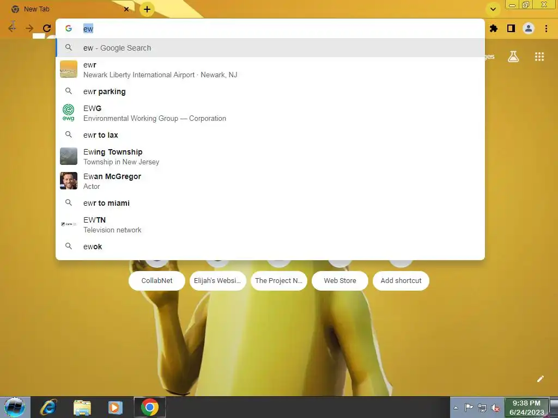This screenshot has width=558, height=418.
Task: Close the New Tab tab
Action: pos(126,9)
